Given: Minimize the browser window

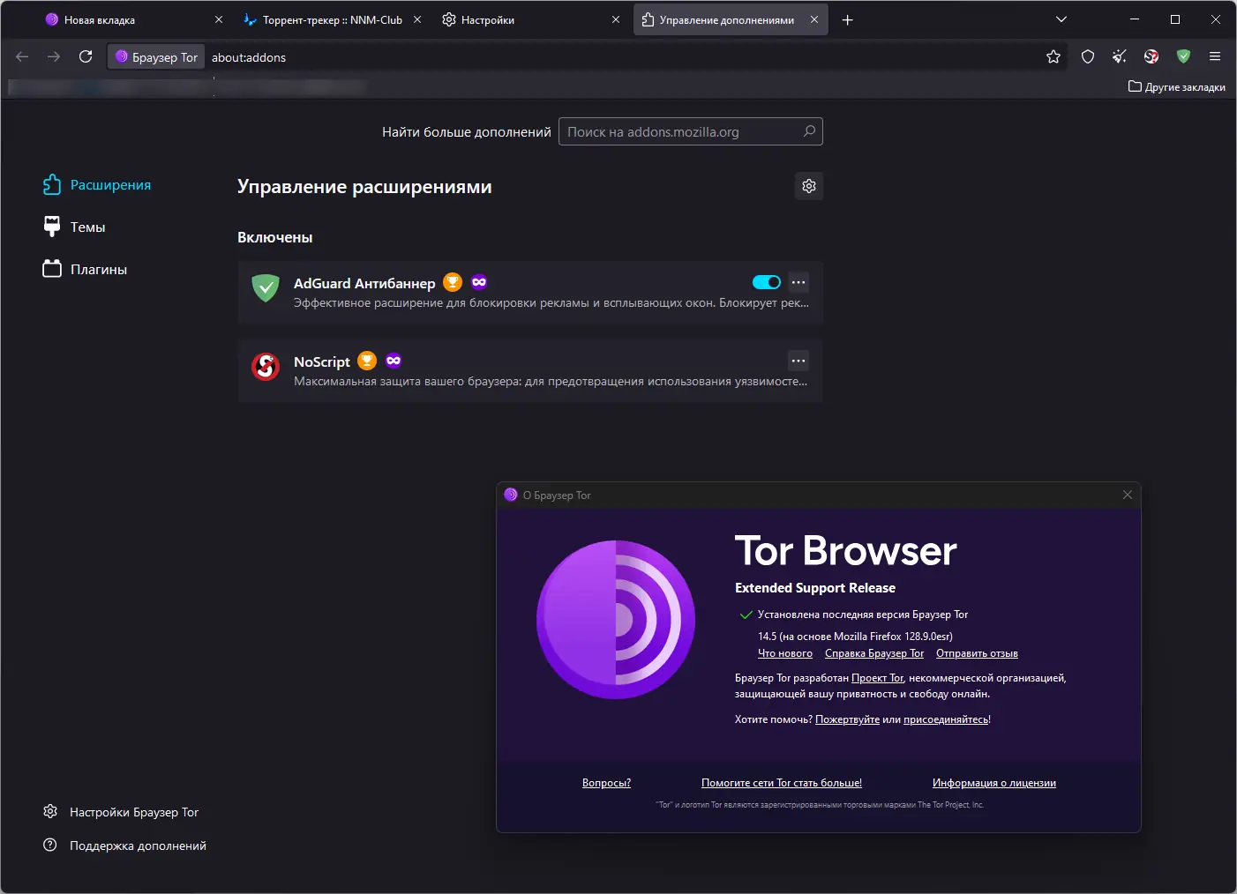Looking at the screenshot, I should click(x=1135, y=19).
